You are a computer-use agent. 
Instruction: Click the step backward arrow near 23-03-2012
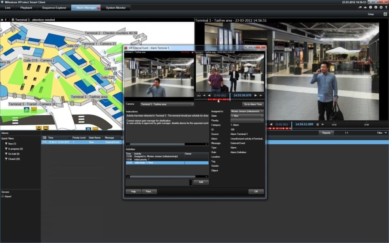click(x=209, y=95)
